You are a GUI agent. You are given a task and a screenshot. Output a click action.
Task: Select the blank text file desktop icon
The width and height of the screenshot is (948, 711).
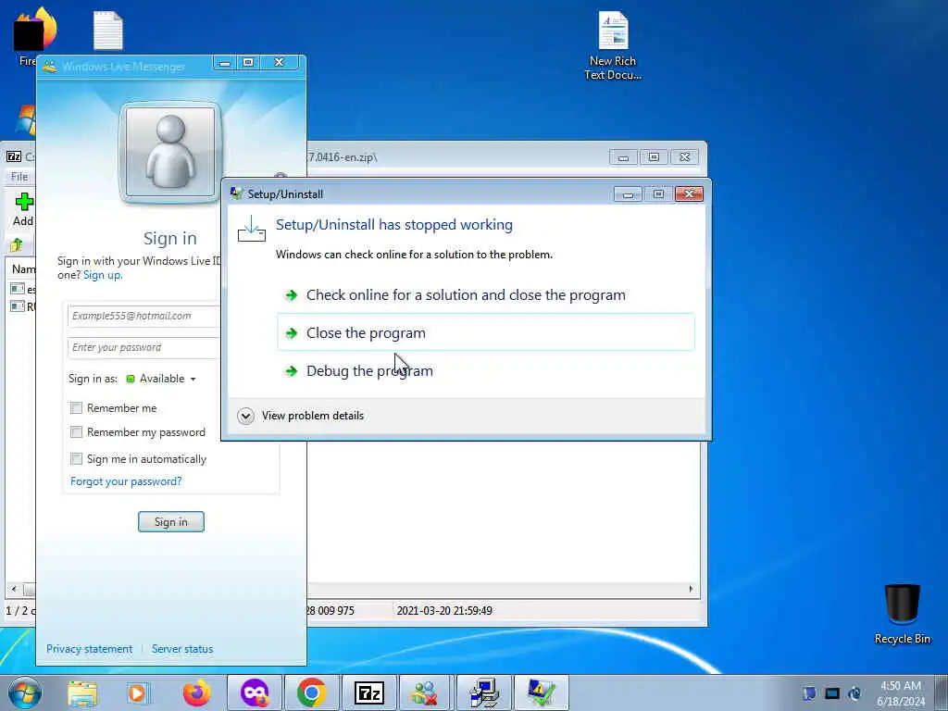tap(108, 31)
